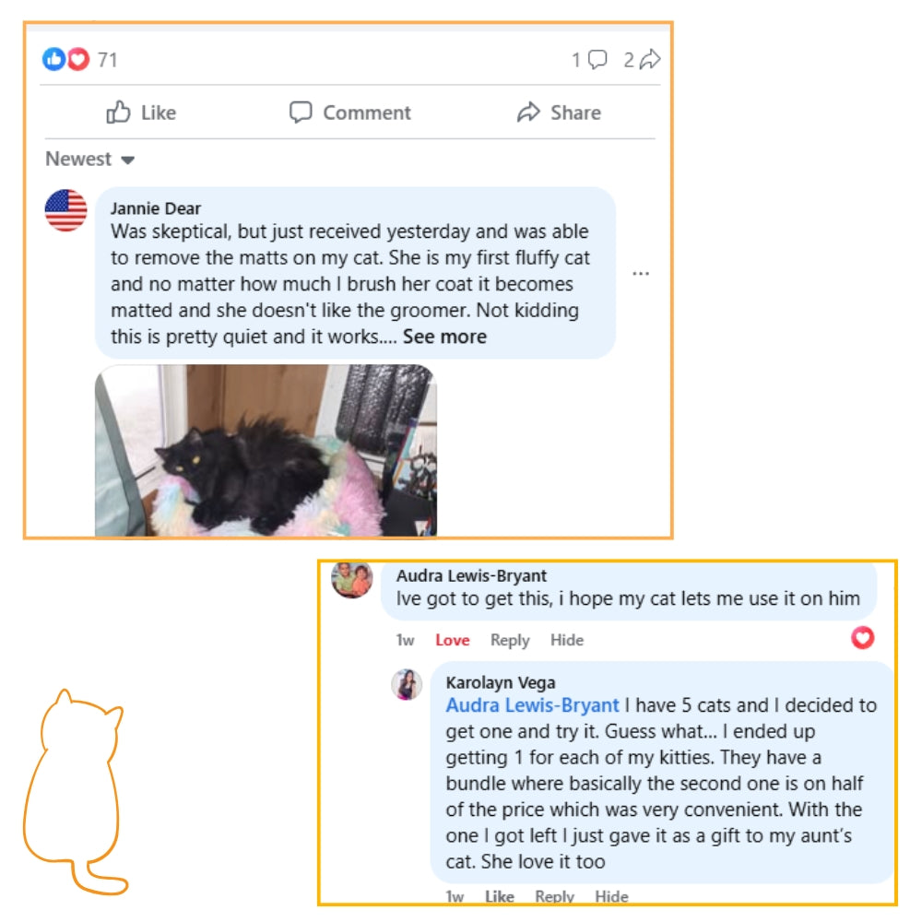Share the post using the Share button
This screenshot has height=922, width=922.
point(560,112)
